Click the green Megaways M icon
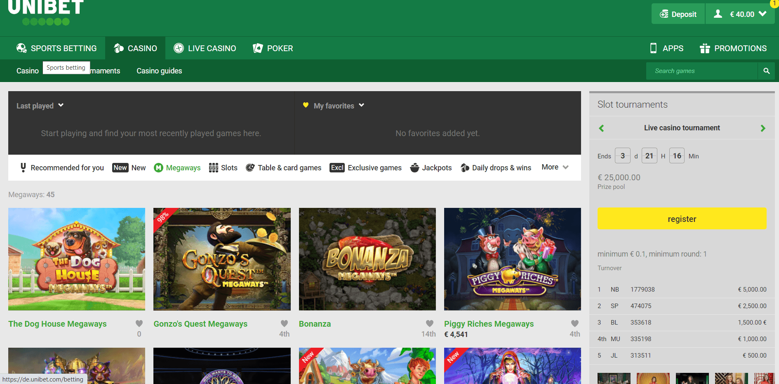 click(x=159, y=167)
